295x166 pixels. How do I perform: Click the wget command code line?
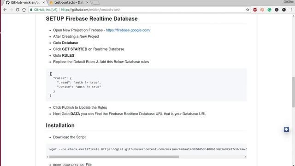click(148, 149)
